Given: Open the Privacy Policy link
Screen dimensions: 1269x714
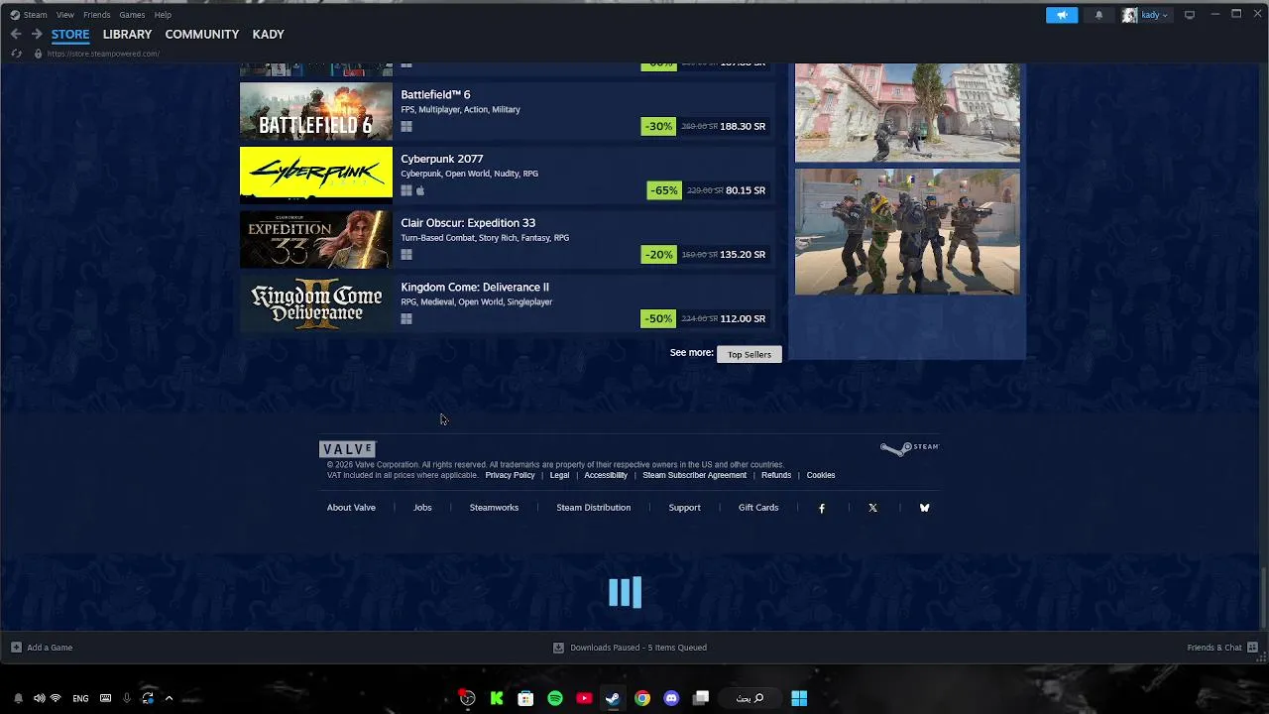Looking at the screenshot, I should pyautogui.click(x=510, y=475).
